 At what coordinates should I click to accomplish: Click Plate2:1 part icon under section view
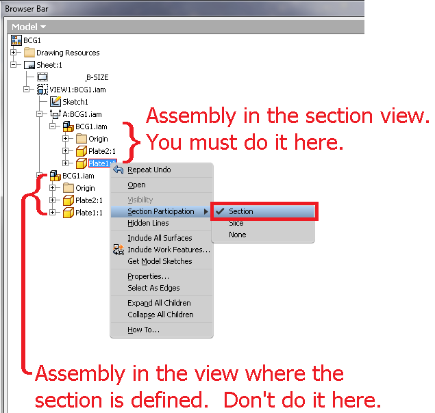[x=82, y=151]
